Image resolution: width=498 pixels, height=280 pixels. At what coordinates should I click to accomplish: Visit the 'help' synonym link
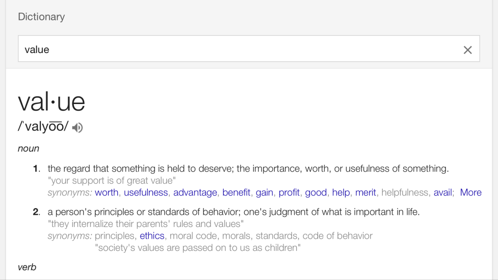click(x=341, y=192)
